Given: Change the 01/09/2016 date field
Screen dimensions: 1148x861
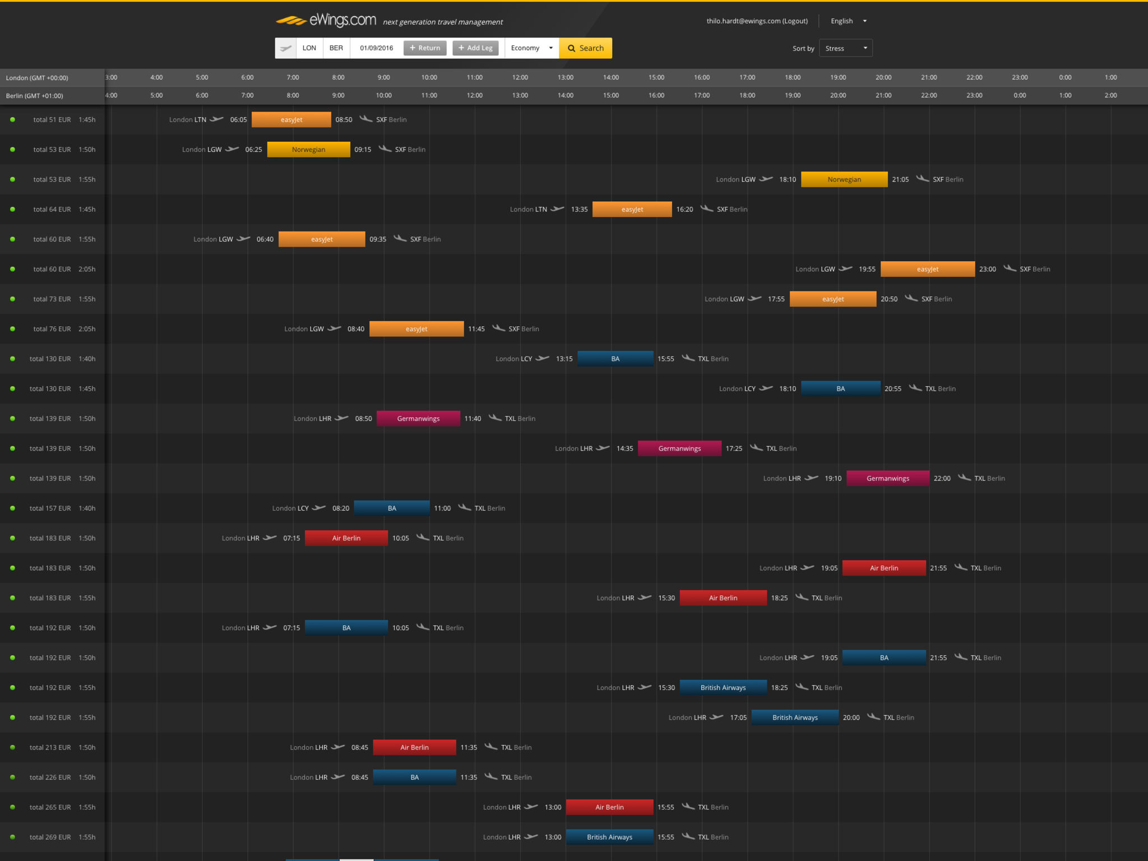Looking at the screenshot, I should (x=377, y=48).
